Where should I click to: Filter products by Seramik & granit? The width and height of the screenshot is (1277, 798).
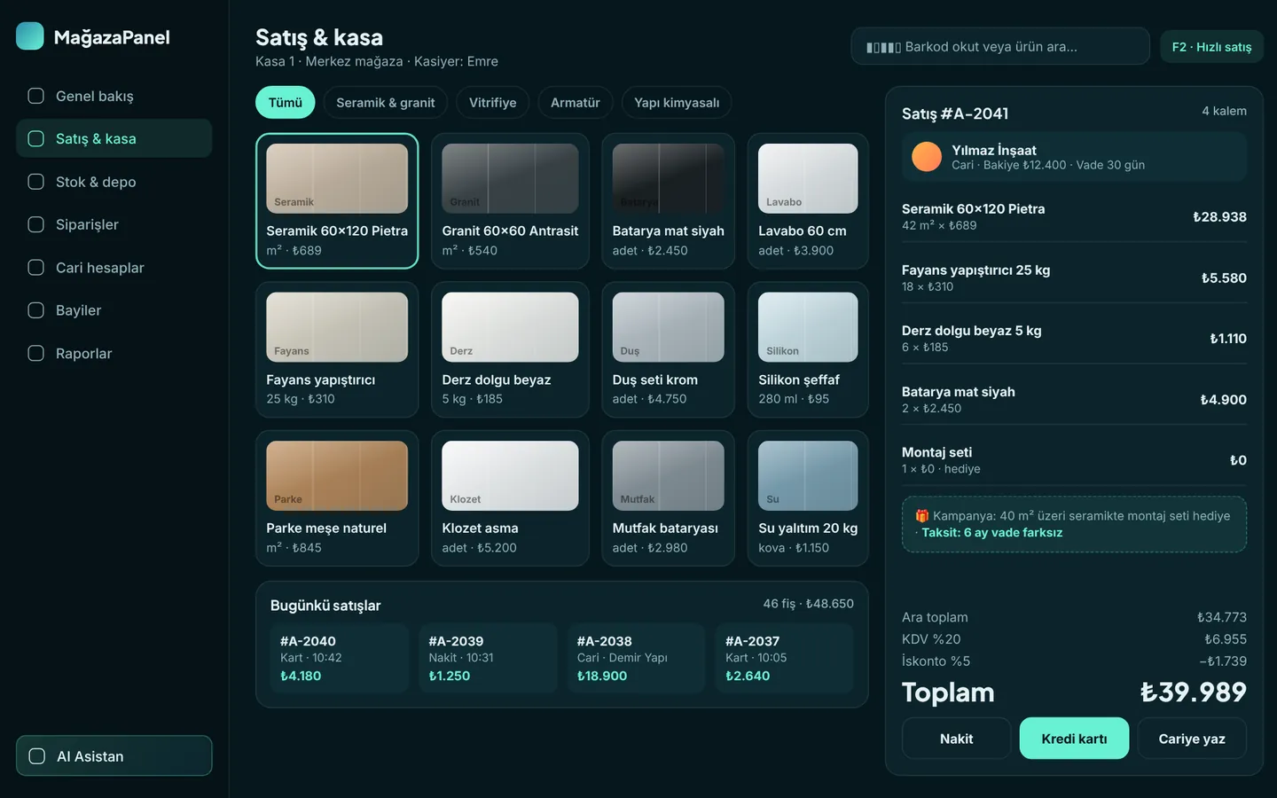386,103
